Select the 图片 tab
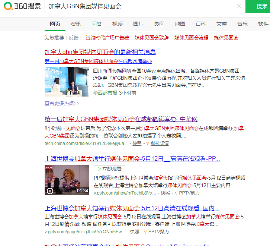Viewport: 270px width, 246px height. [x=138, y=24]
